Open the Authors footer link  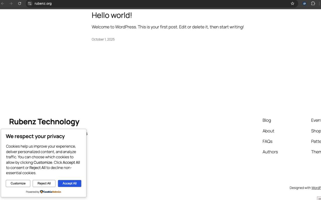click(270, 152)
